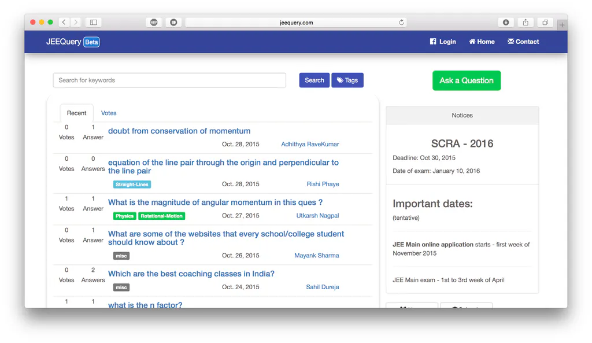Switch to the Votes tab
Screen dimensions: 592x343
pos(109,113)
